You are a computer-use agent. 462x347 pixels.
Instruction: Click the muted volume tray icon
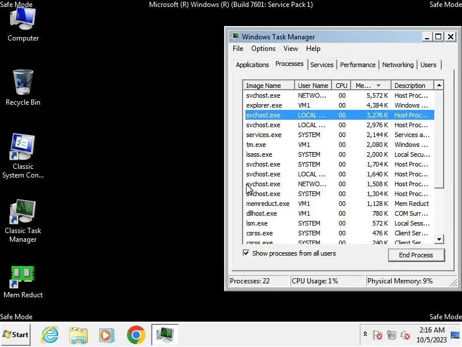405,335
